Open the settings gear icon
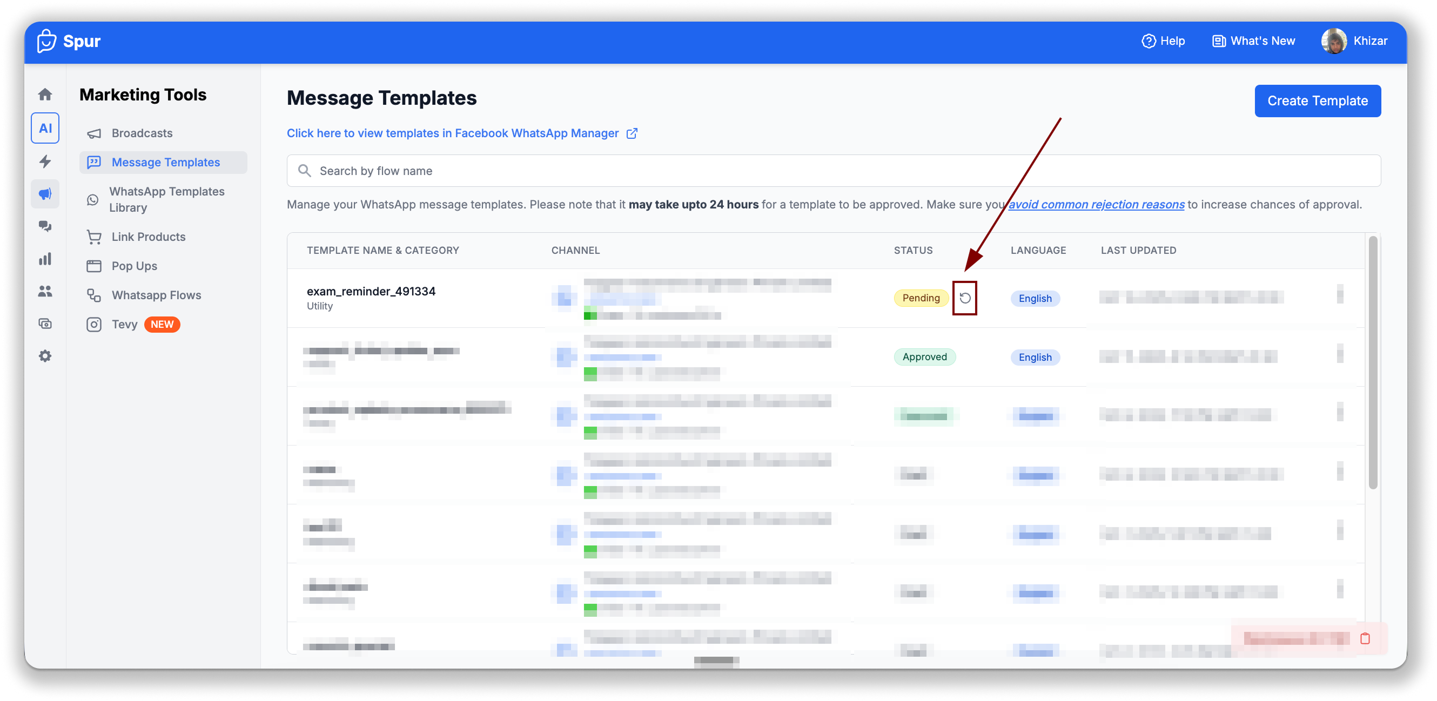 click(45, 356)
